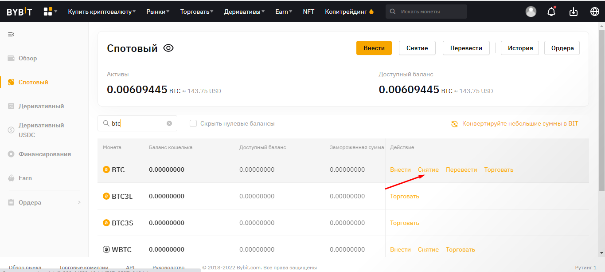The image size is (605, 272).
Task: Click the orange Внести button
Action: [x=374, y=48]
